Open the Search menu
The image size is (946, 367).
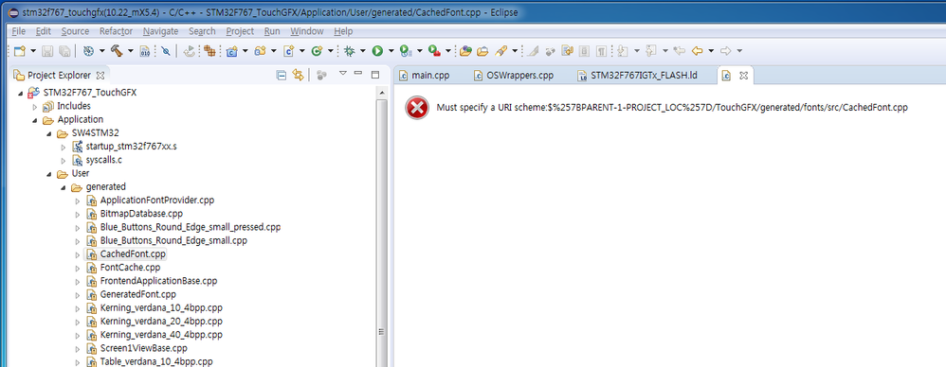(202, 31)
